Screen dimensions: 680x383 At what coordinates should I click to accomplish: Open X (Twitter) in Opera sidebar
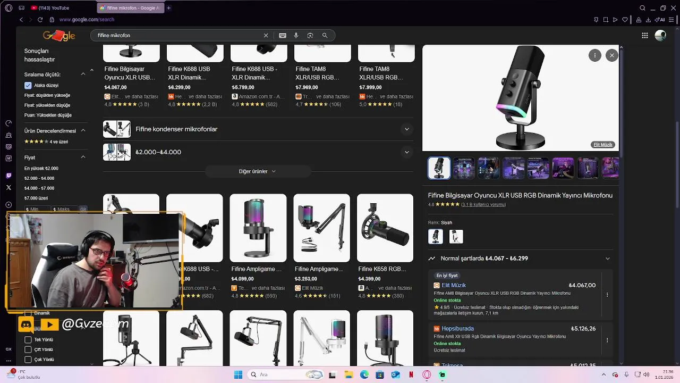pyautogui.click(x=8, y=187)
